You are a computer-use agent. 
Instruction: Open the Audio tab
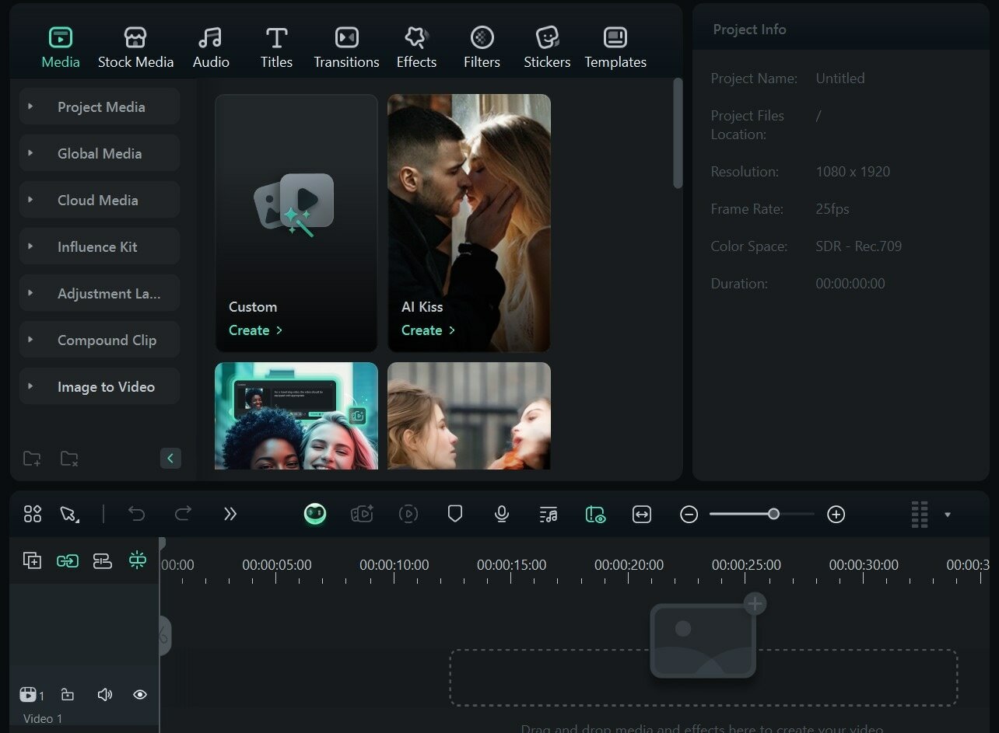tap(211, 48)
